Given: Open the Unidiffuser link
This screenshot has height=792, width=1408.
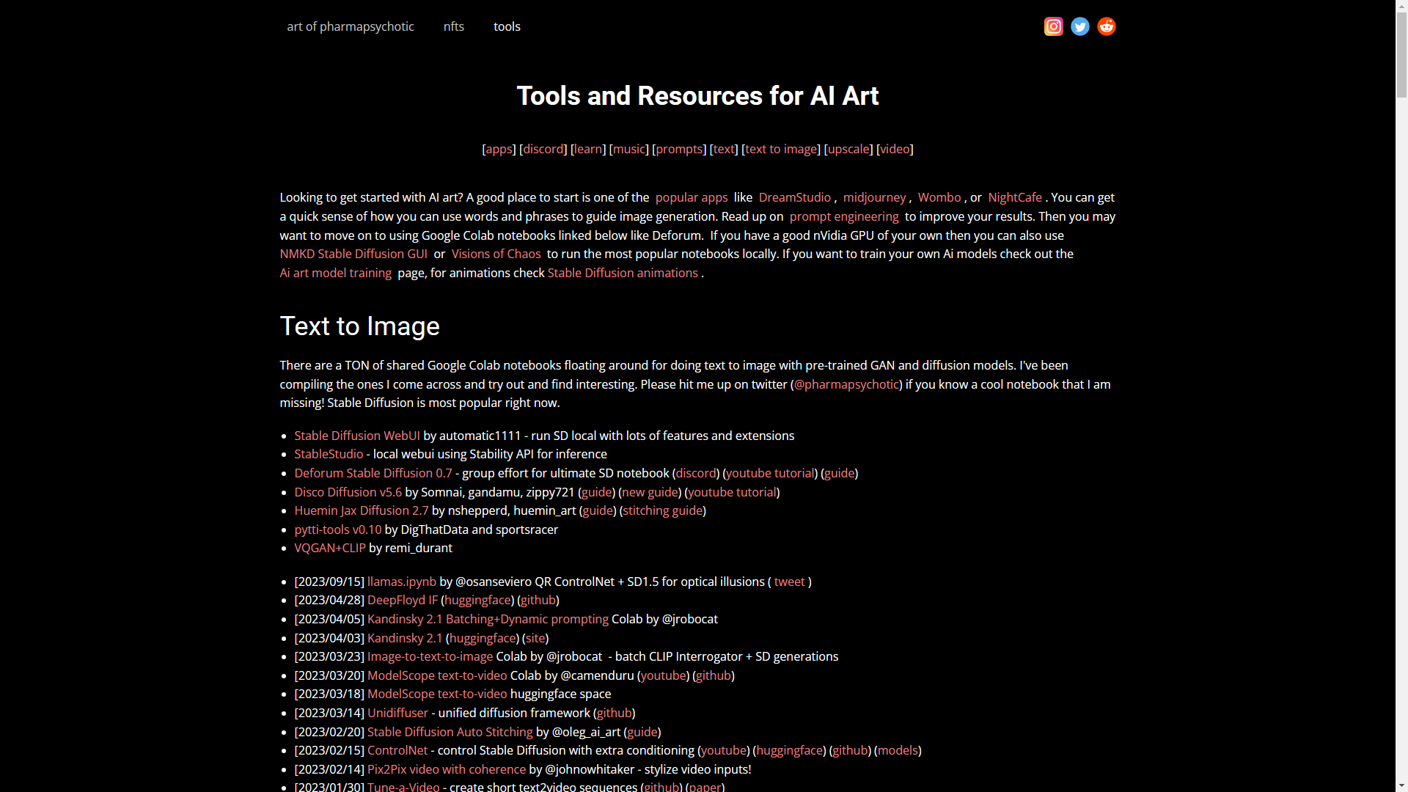Looking at the screenshot, I should point(397,713).
